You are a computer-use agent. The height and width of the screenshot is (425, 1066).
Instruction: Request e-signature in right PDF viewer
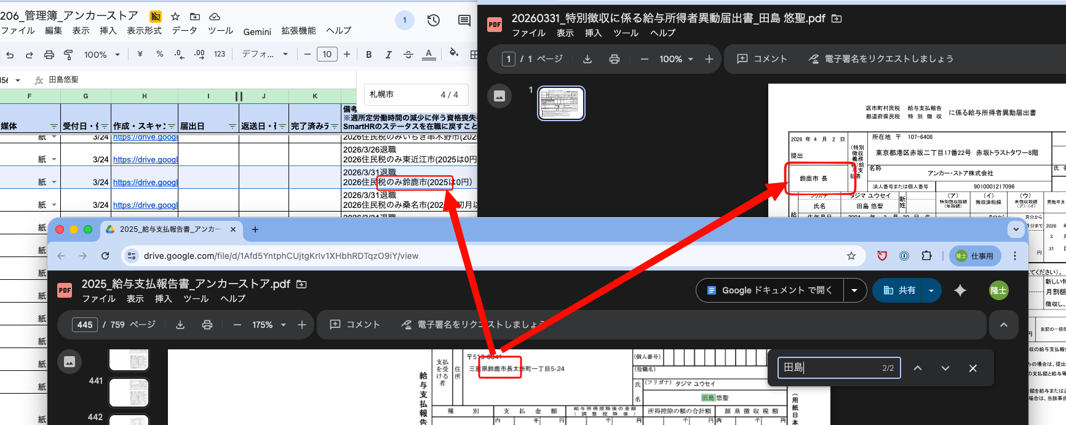point(881,59)
